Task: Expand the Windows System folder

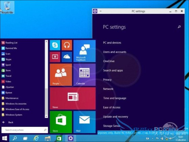Action: [12, 115]
